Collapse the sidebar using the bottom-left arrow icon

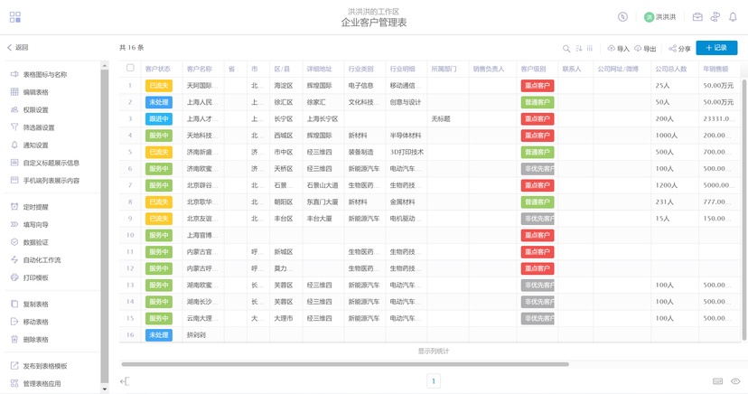[125, 381]
